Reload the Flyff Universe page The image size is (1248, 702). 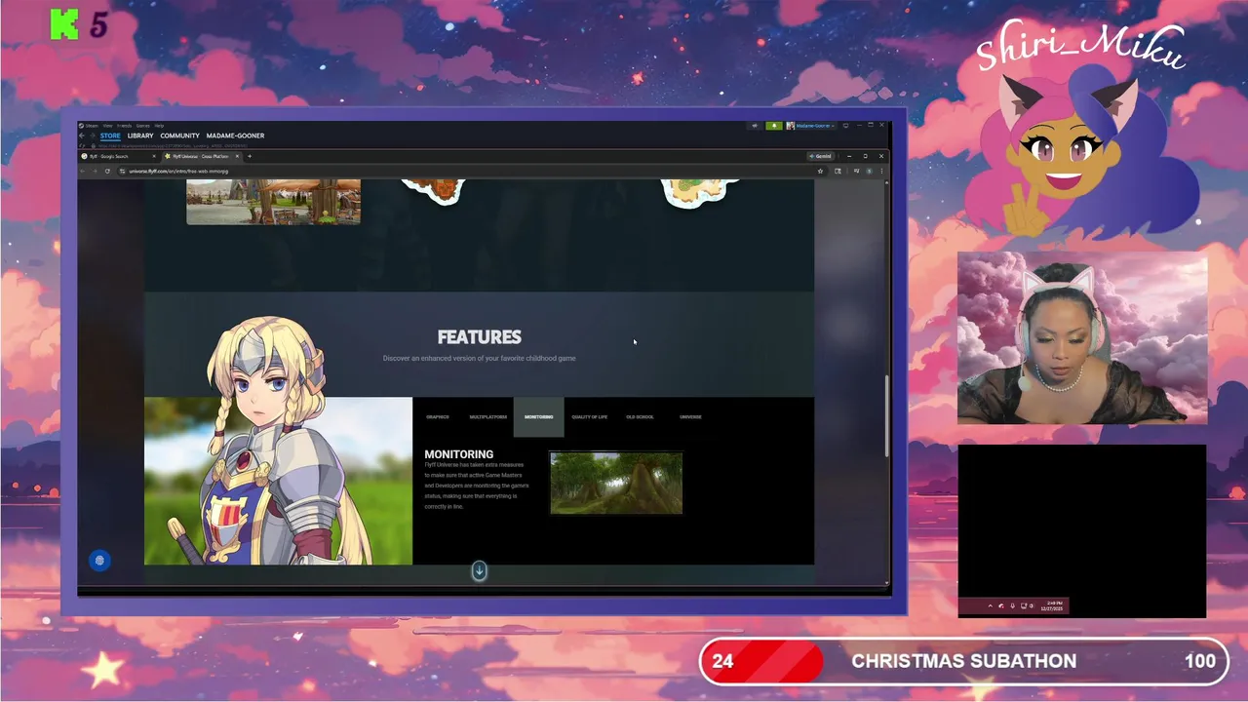107,171
